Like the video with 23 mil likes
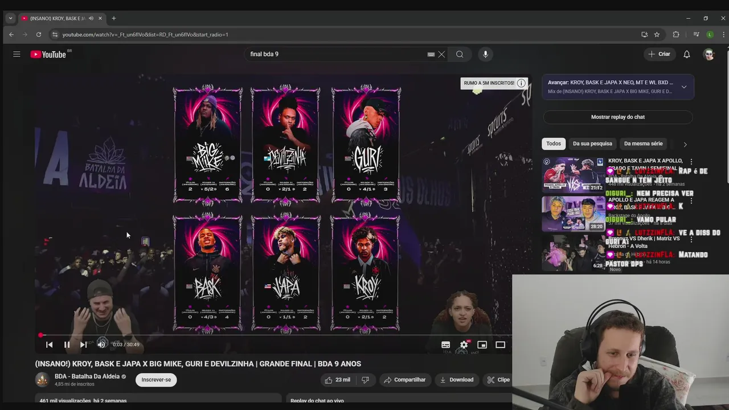 [x=338, y=380]
